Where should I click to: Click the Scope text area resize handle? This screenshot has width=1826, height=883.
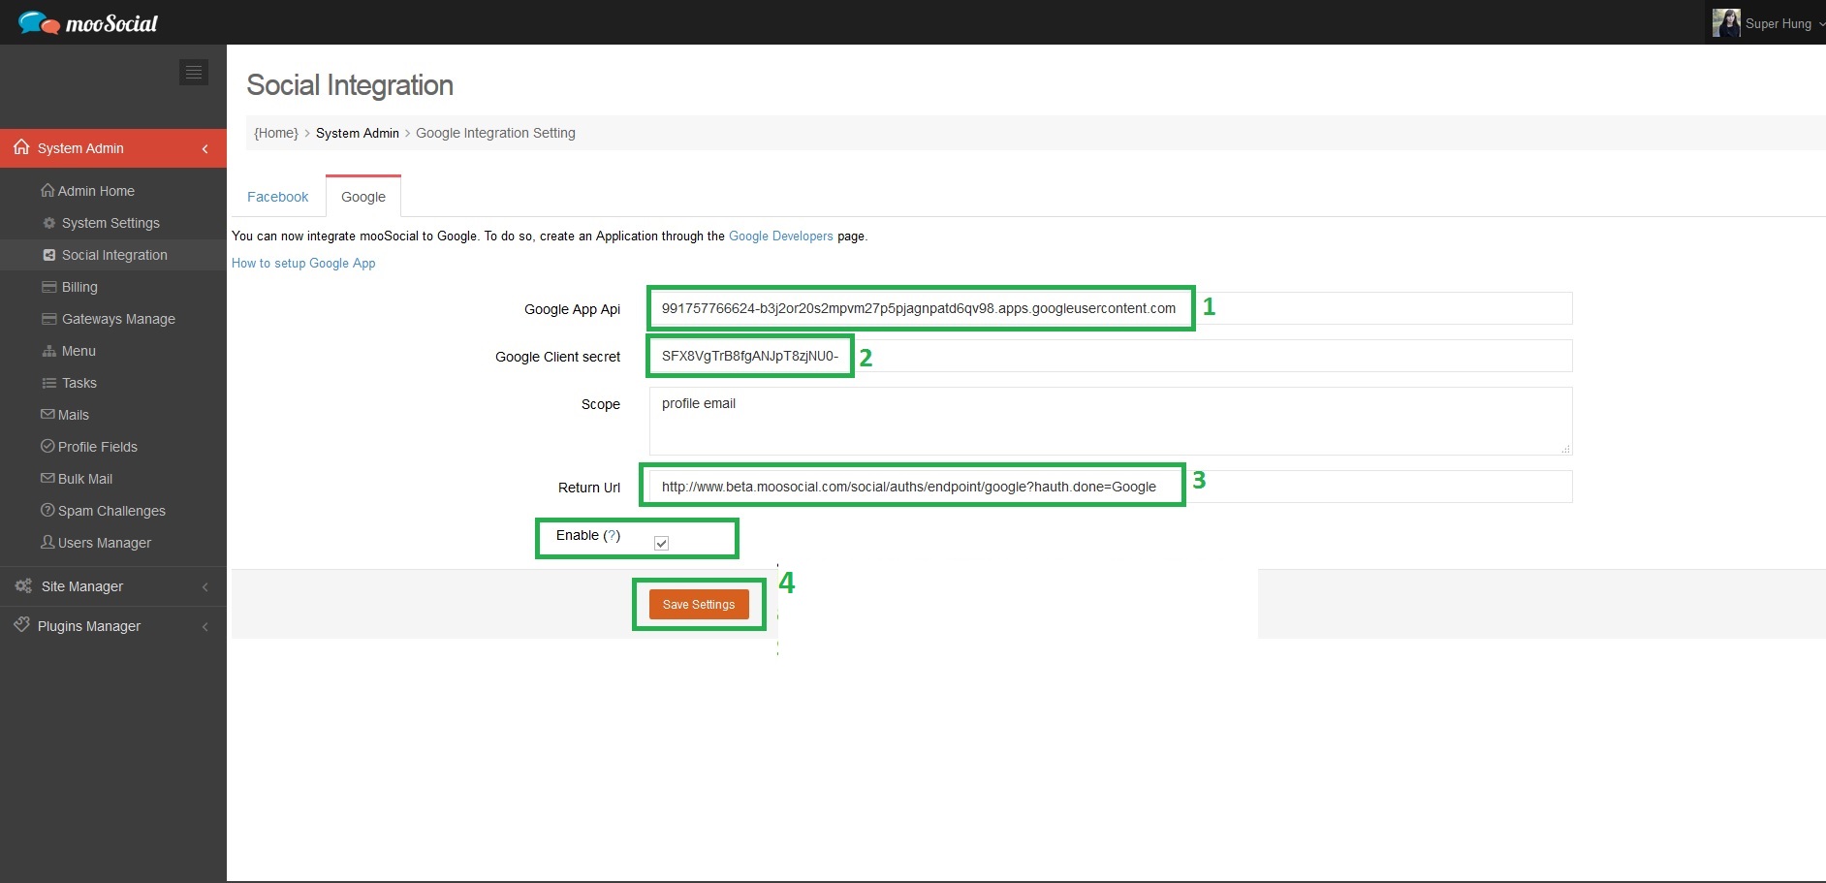(x=1565, y=449)
